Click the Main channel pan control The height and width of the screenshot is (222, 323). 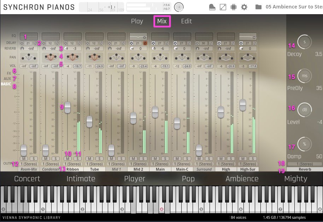click(160, 57)
